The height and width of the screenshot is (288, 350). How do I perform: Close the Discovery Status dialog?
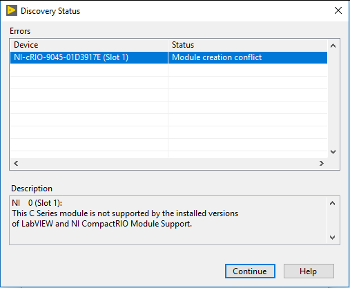tap(338, 10)
